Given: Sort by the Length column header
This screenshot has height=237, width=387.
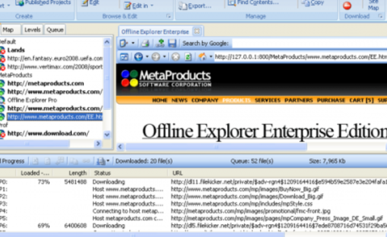Looking at the screenshot, I should [72, 173].
